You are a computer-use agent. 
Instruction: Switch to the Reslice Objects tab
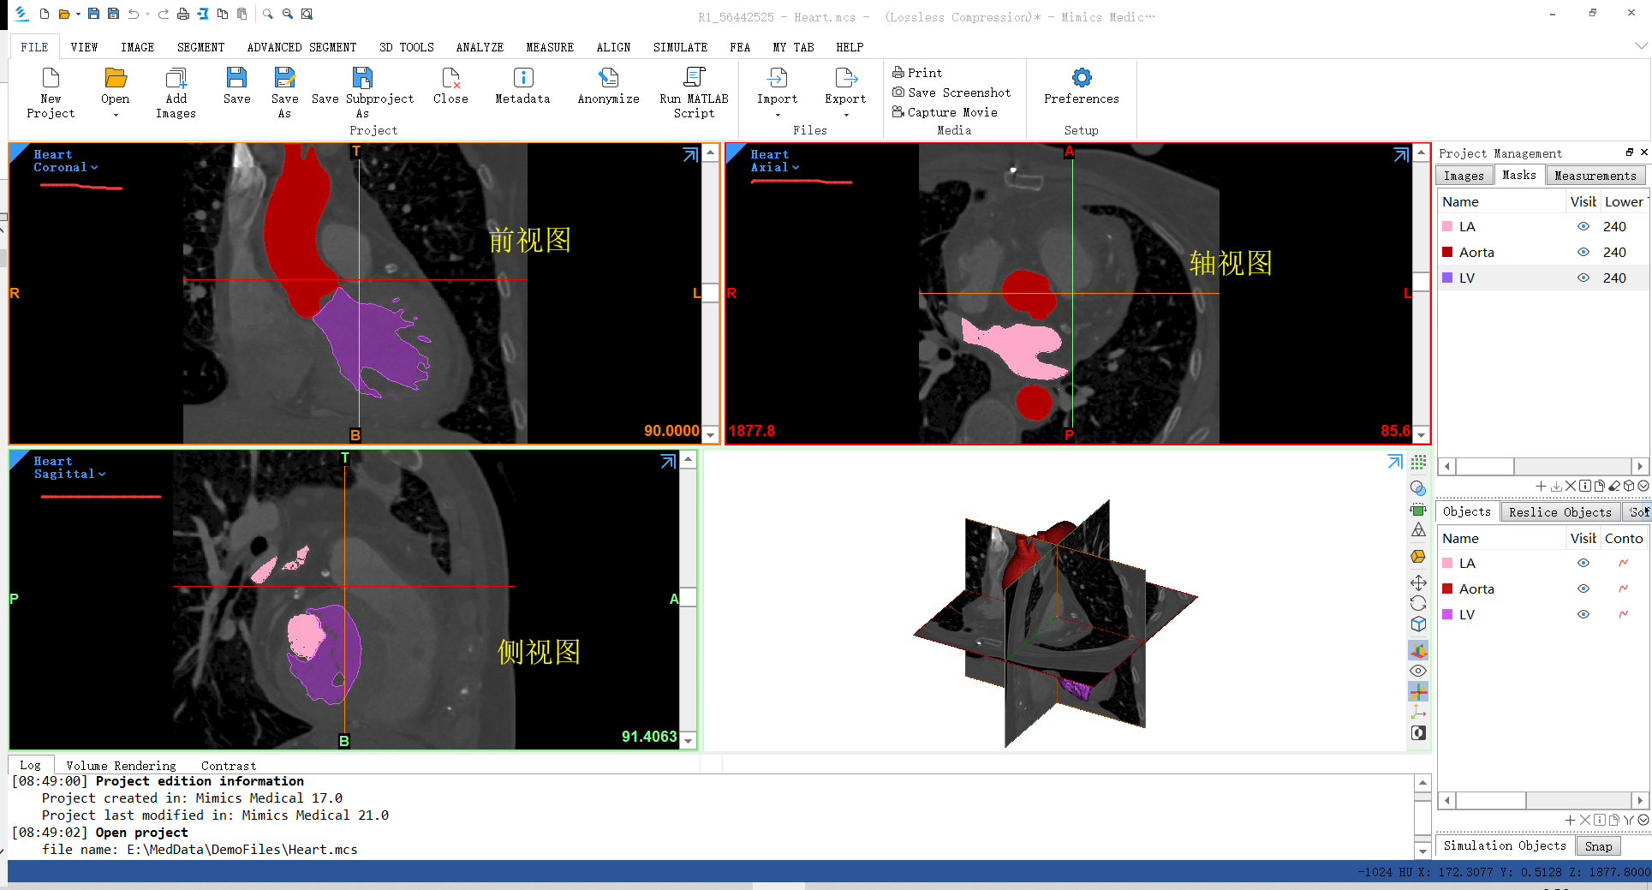1560,512
